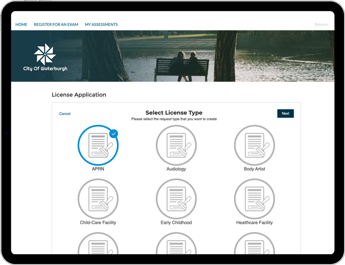Screen dimensions: 345x265
Task: Uncheck the blue checkmark on APRN
Action: pyautogui.click(x=113, y=134)
